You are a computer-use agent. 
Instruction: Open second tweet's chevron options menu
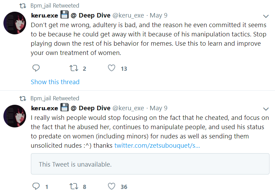coord(266,109)
